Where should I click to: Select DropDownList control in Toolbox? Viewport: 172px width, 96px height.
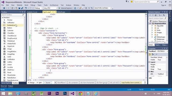(12, 38)
